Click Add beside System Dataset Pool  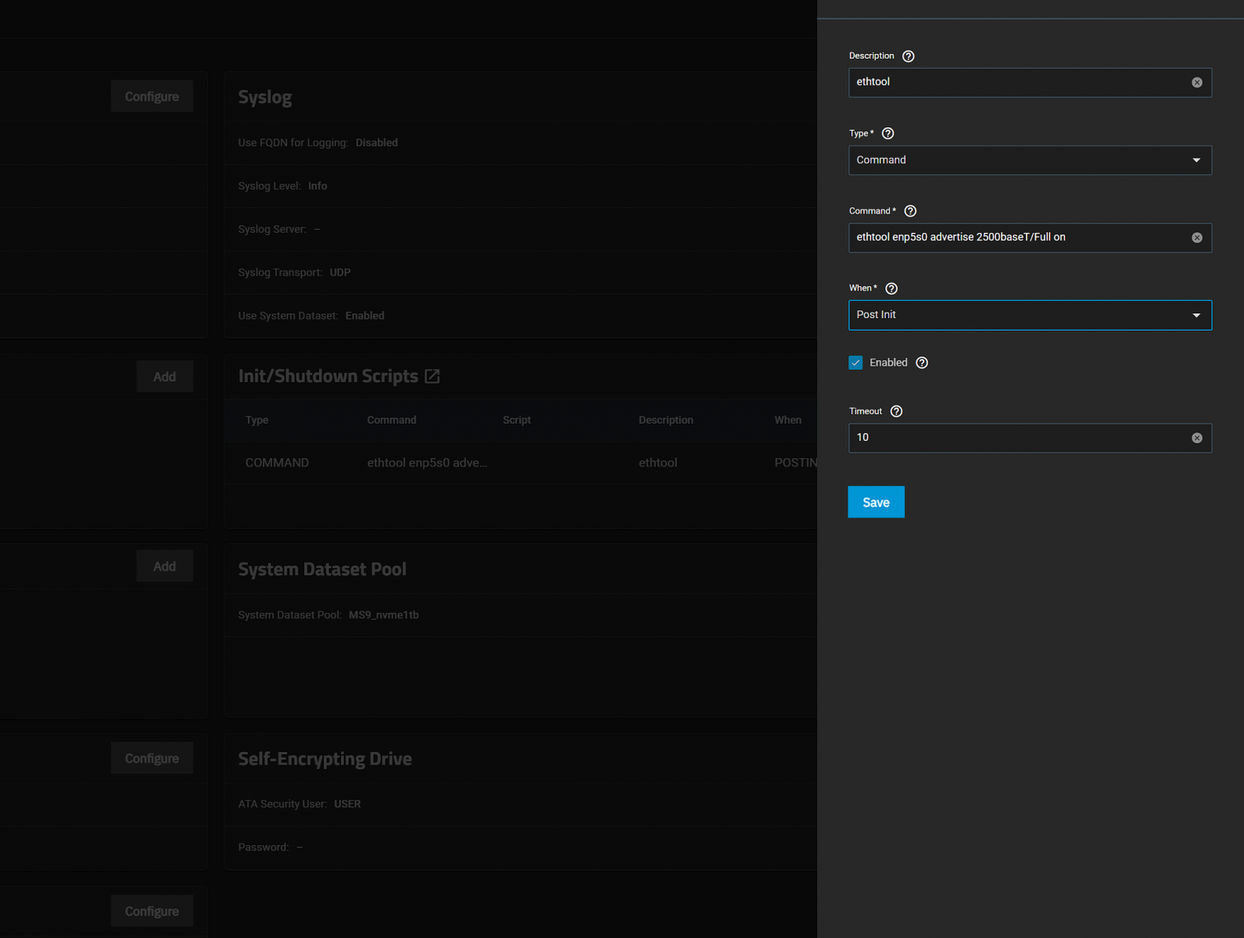click(x=164, y=566)
